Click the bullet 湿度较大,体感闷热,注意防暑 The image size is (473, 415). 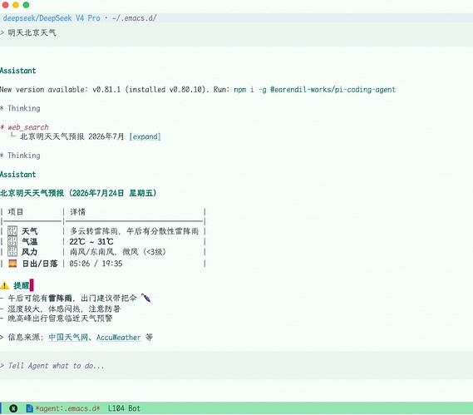pos(64,309)
